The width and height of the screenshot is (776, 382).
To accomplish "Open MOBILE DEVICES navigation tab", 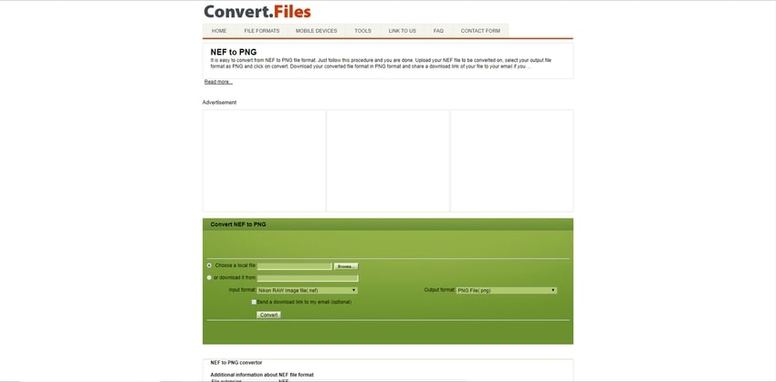I will [316, 31].
